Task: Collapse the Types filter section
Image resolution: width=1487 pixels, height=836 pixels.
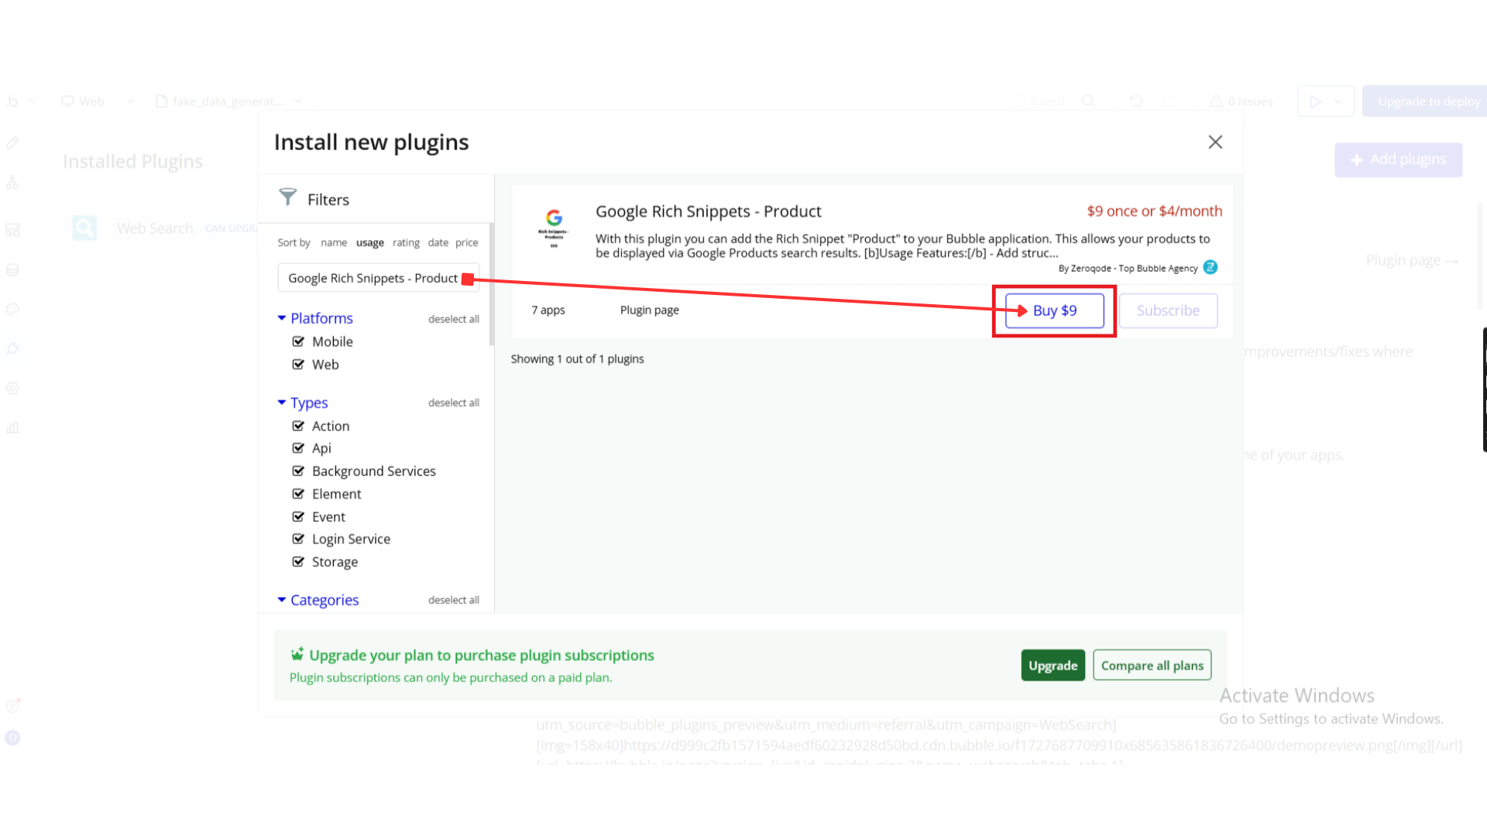Action: [x=282, y=403]
